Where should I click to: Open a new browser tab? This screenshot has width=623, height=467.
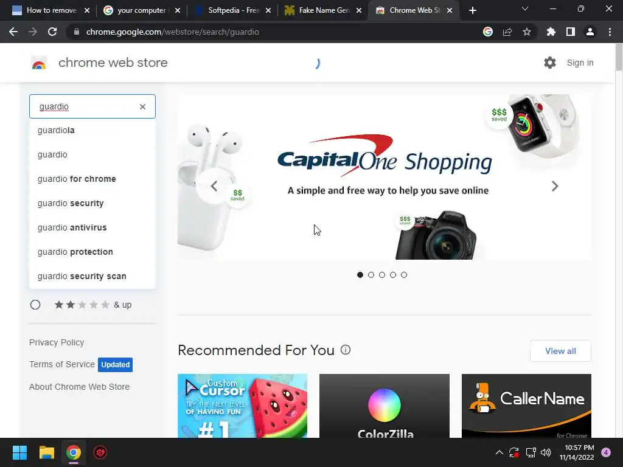(472, 10)
